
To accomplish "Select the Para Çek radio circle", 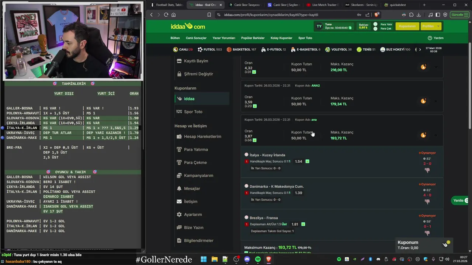I will pyautogui.click(x=375, y=29).
